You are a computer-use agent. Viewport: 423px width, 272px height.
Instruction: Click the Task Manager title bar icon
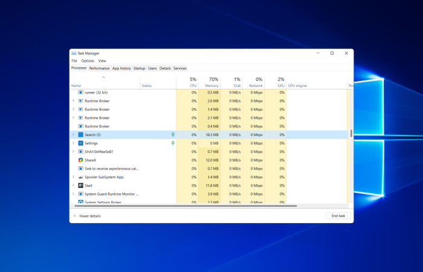point(74,53)
